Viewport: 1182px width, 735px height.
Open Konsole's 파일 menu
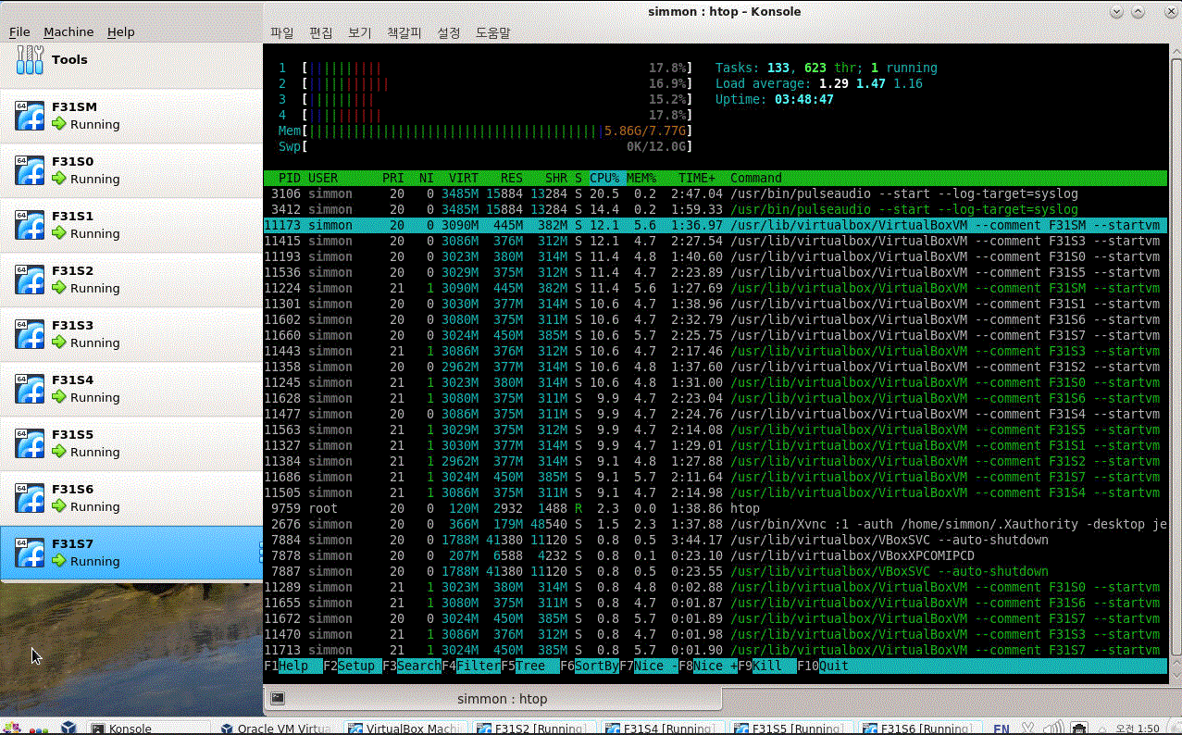pyautogui.click(x=281, y=32)
